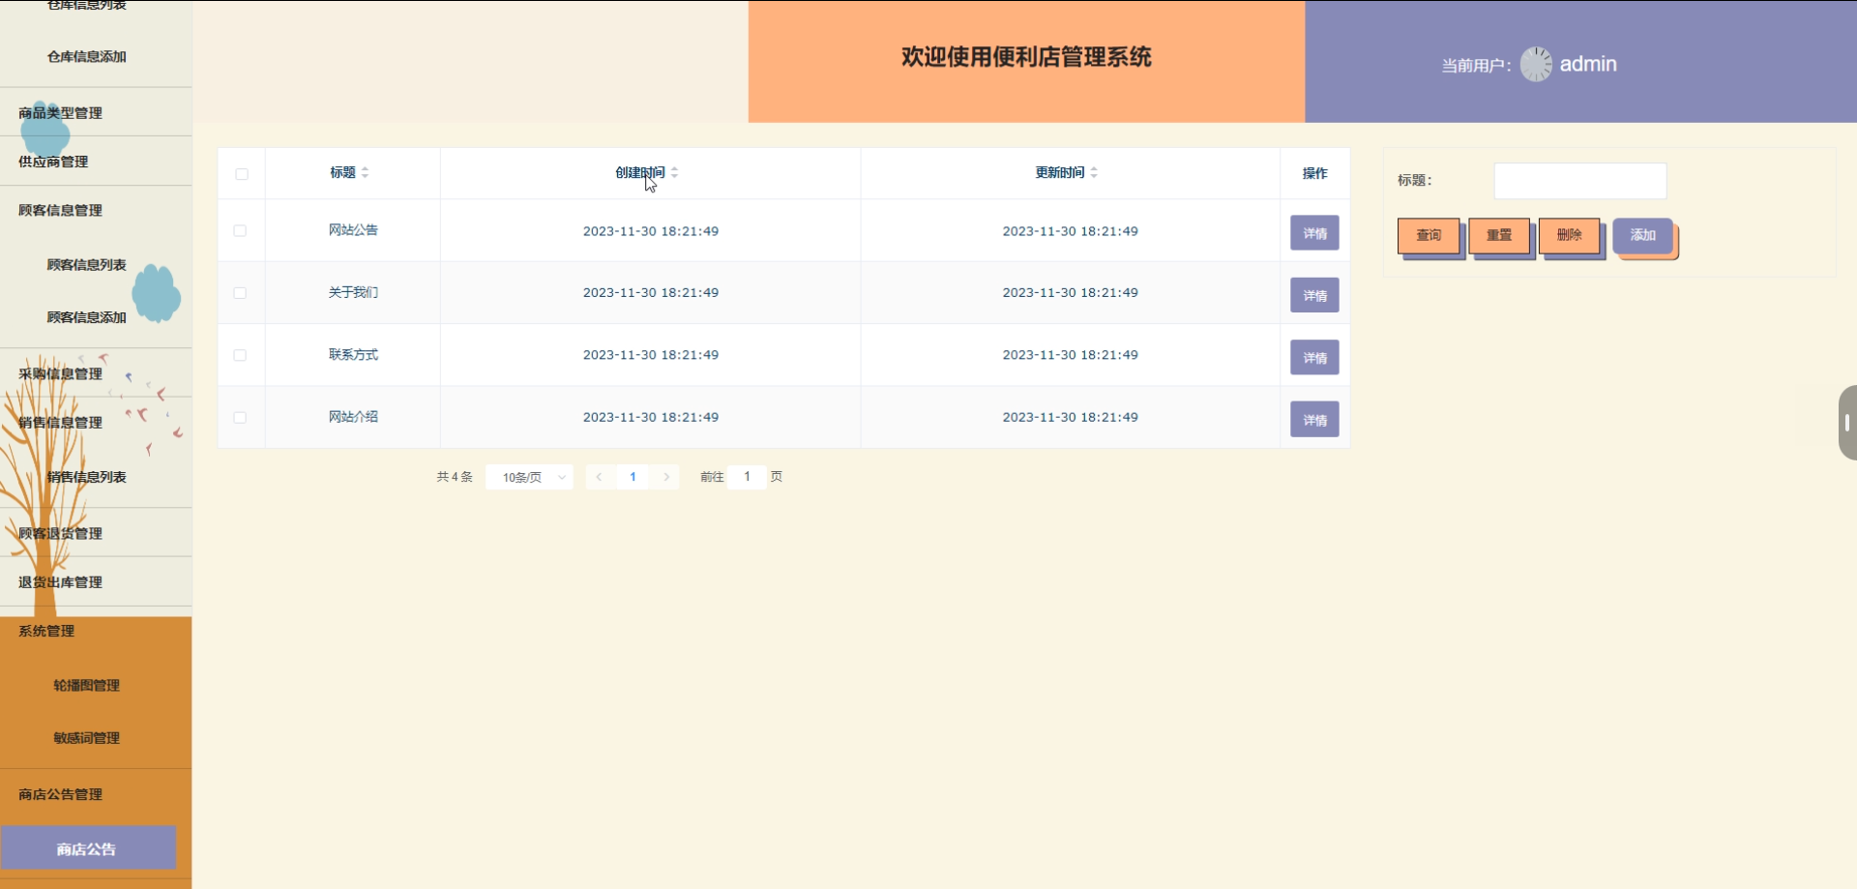Sort the table by 创建时间 column
The height and width of the screenshot is (889, 1857).
point(674,173)
